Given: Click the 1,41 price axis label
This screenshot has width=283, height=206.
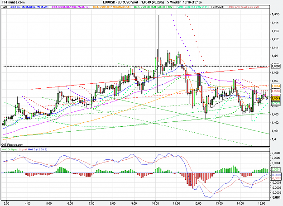Looking at the screenshot, I should 275,56.
